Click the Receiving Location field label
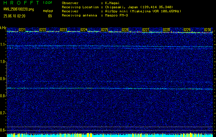Viewport: 216px width, 137px height. point(80,7)
